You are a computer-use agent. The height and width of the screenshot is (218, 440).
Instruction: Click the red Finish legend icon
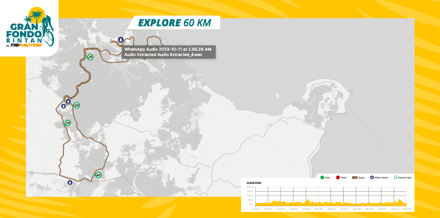point(338,178)
